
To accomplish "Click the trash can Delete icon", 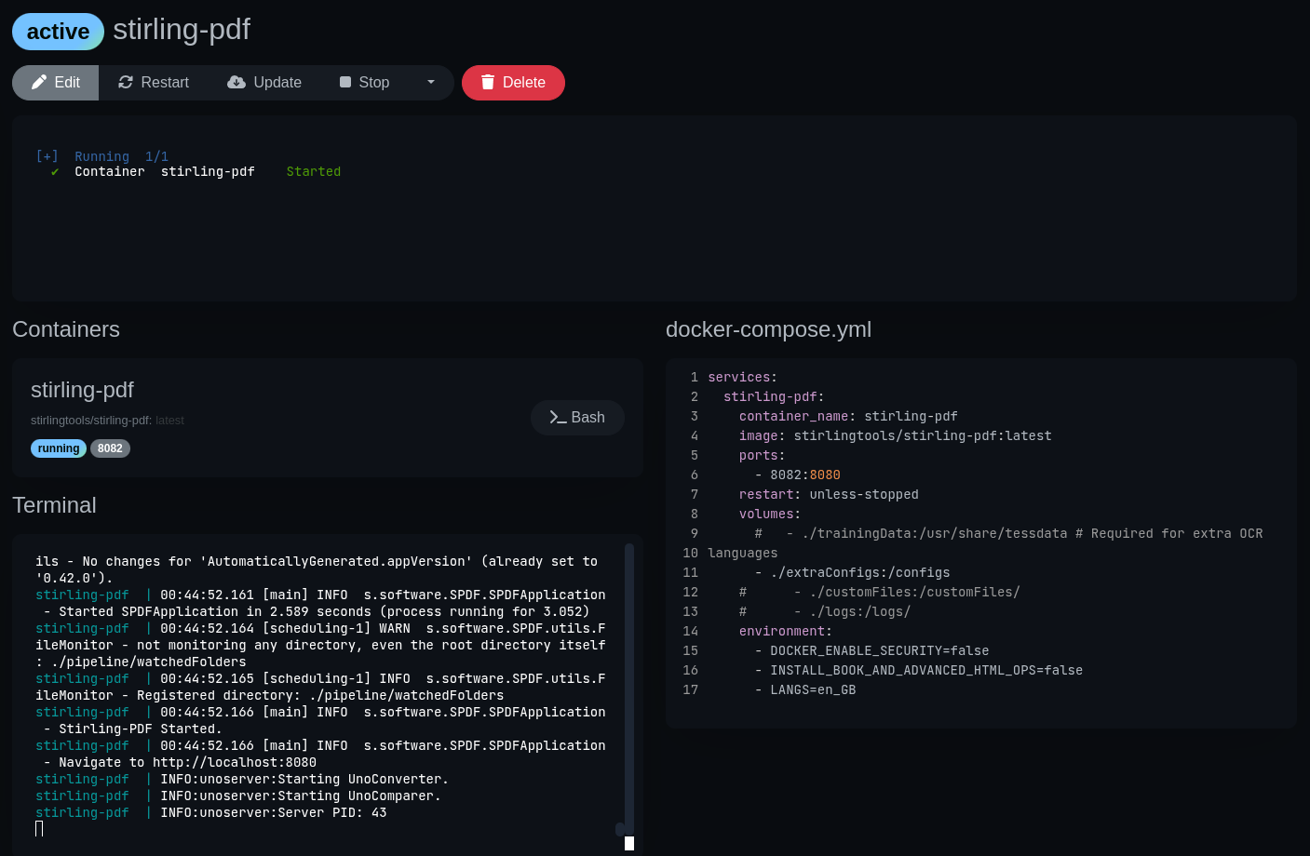I will [487, 83].
